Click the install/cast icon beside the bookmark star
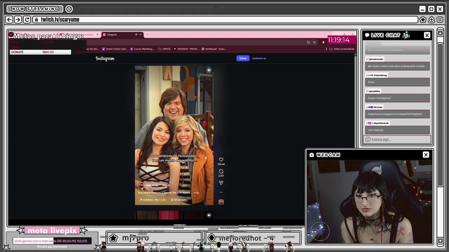 pos(308,42)
